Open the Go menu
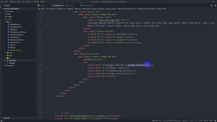The height and width of the screenshot is (122, 217). (x=23, y=2)
